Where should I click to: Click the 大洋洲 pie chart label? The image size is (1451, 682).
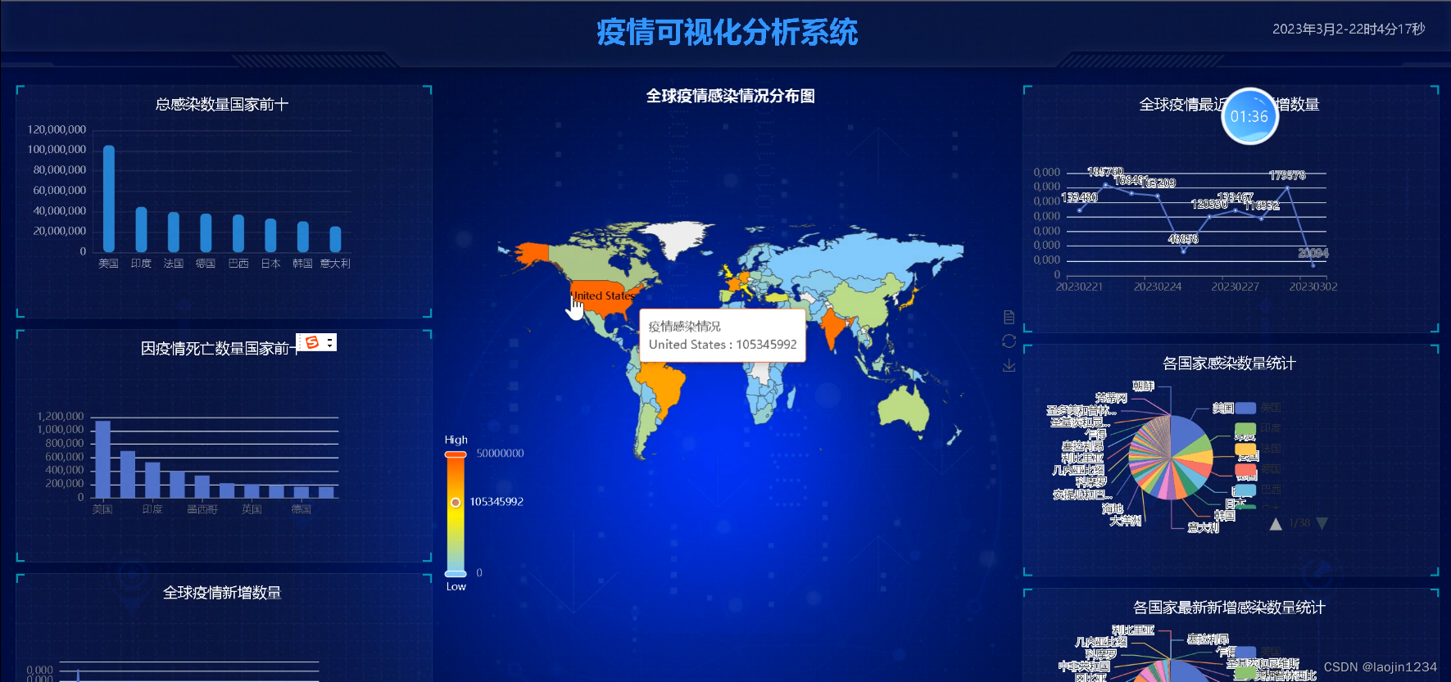1126,520
